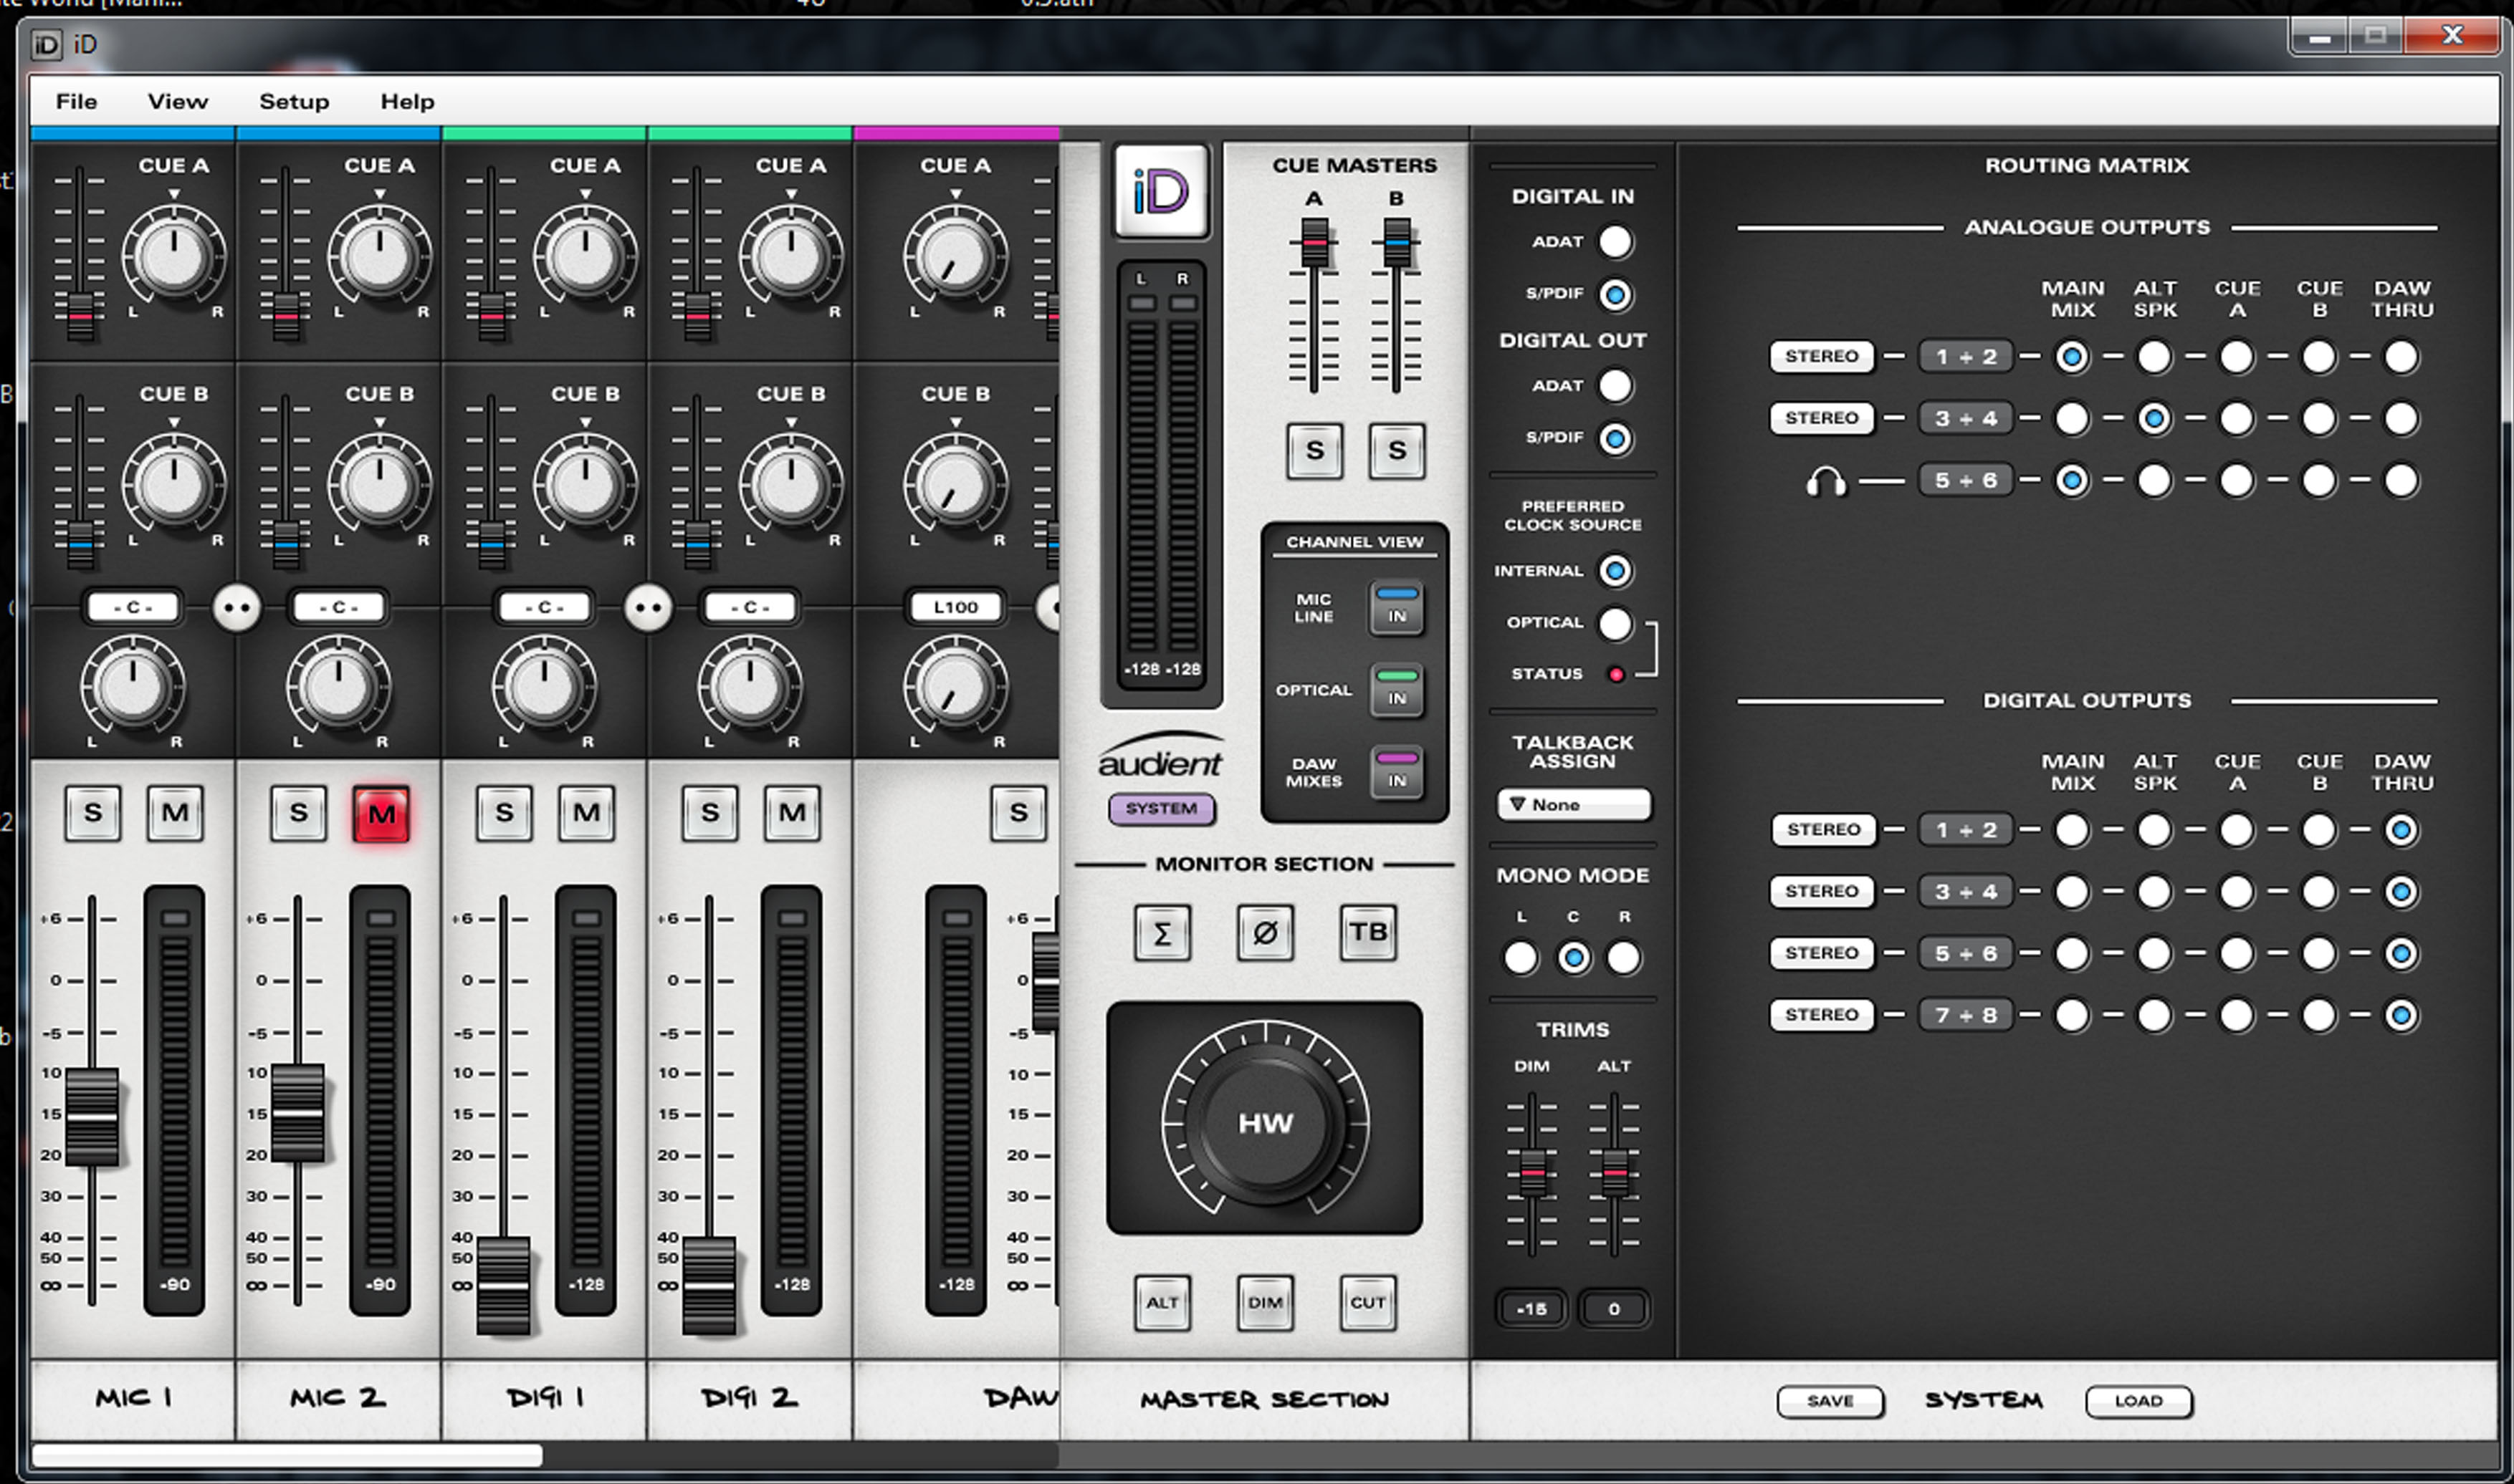Click the DIGI 1 channel fader
The image size is (2514, 1484).
[x=503, y=1286]
